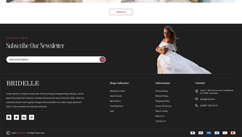Open the Instagram social icon
The image size is (242, 137).
point(31,117)
